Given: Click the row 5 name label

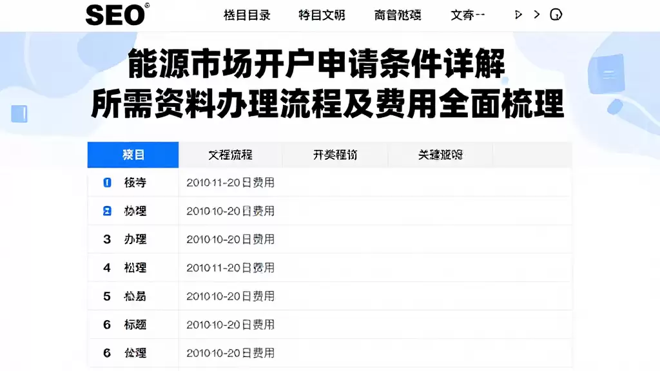Looking at the screenshot, I should point(135,296).
